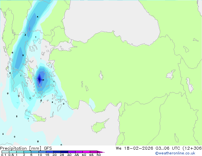
Task: Click map value '3' on the map
Action: (x=25, y=35)
